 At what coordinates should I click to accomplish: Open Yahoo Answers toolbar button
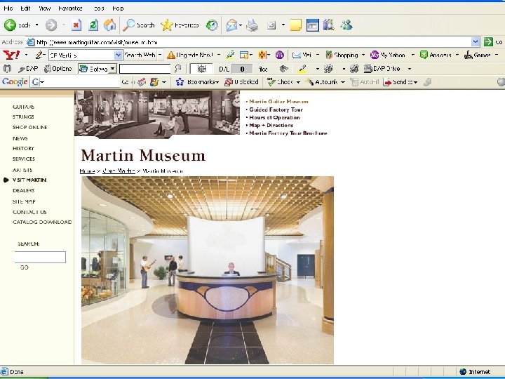coord(436,55)
